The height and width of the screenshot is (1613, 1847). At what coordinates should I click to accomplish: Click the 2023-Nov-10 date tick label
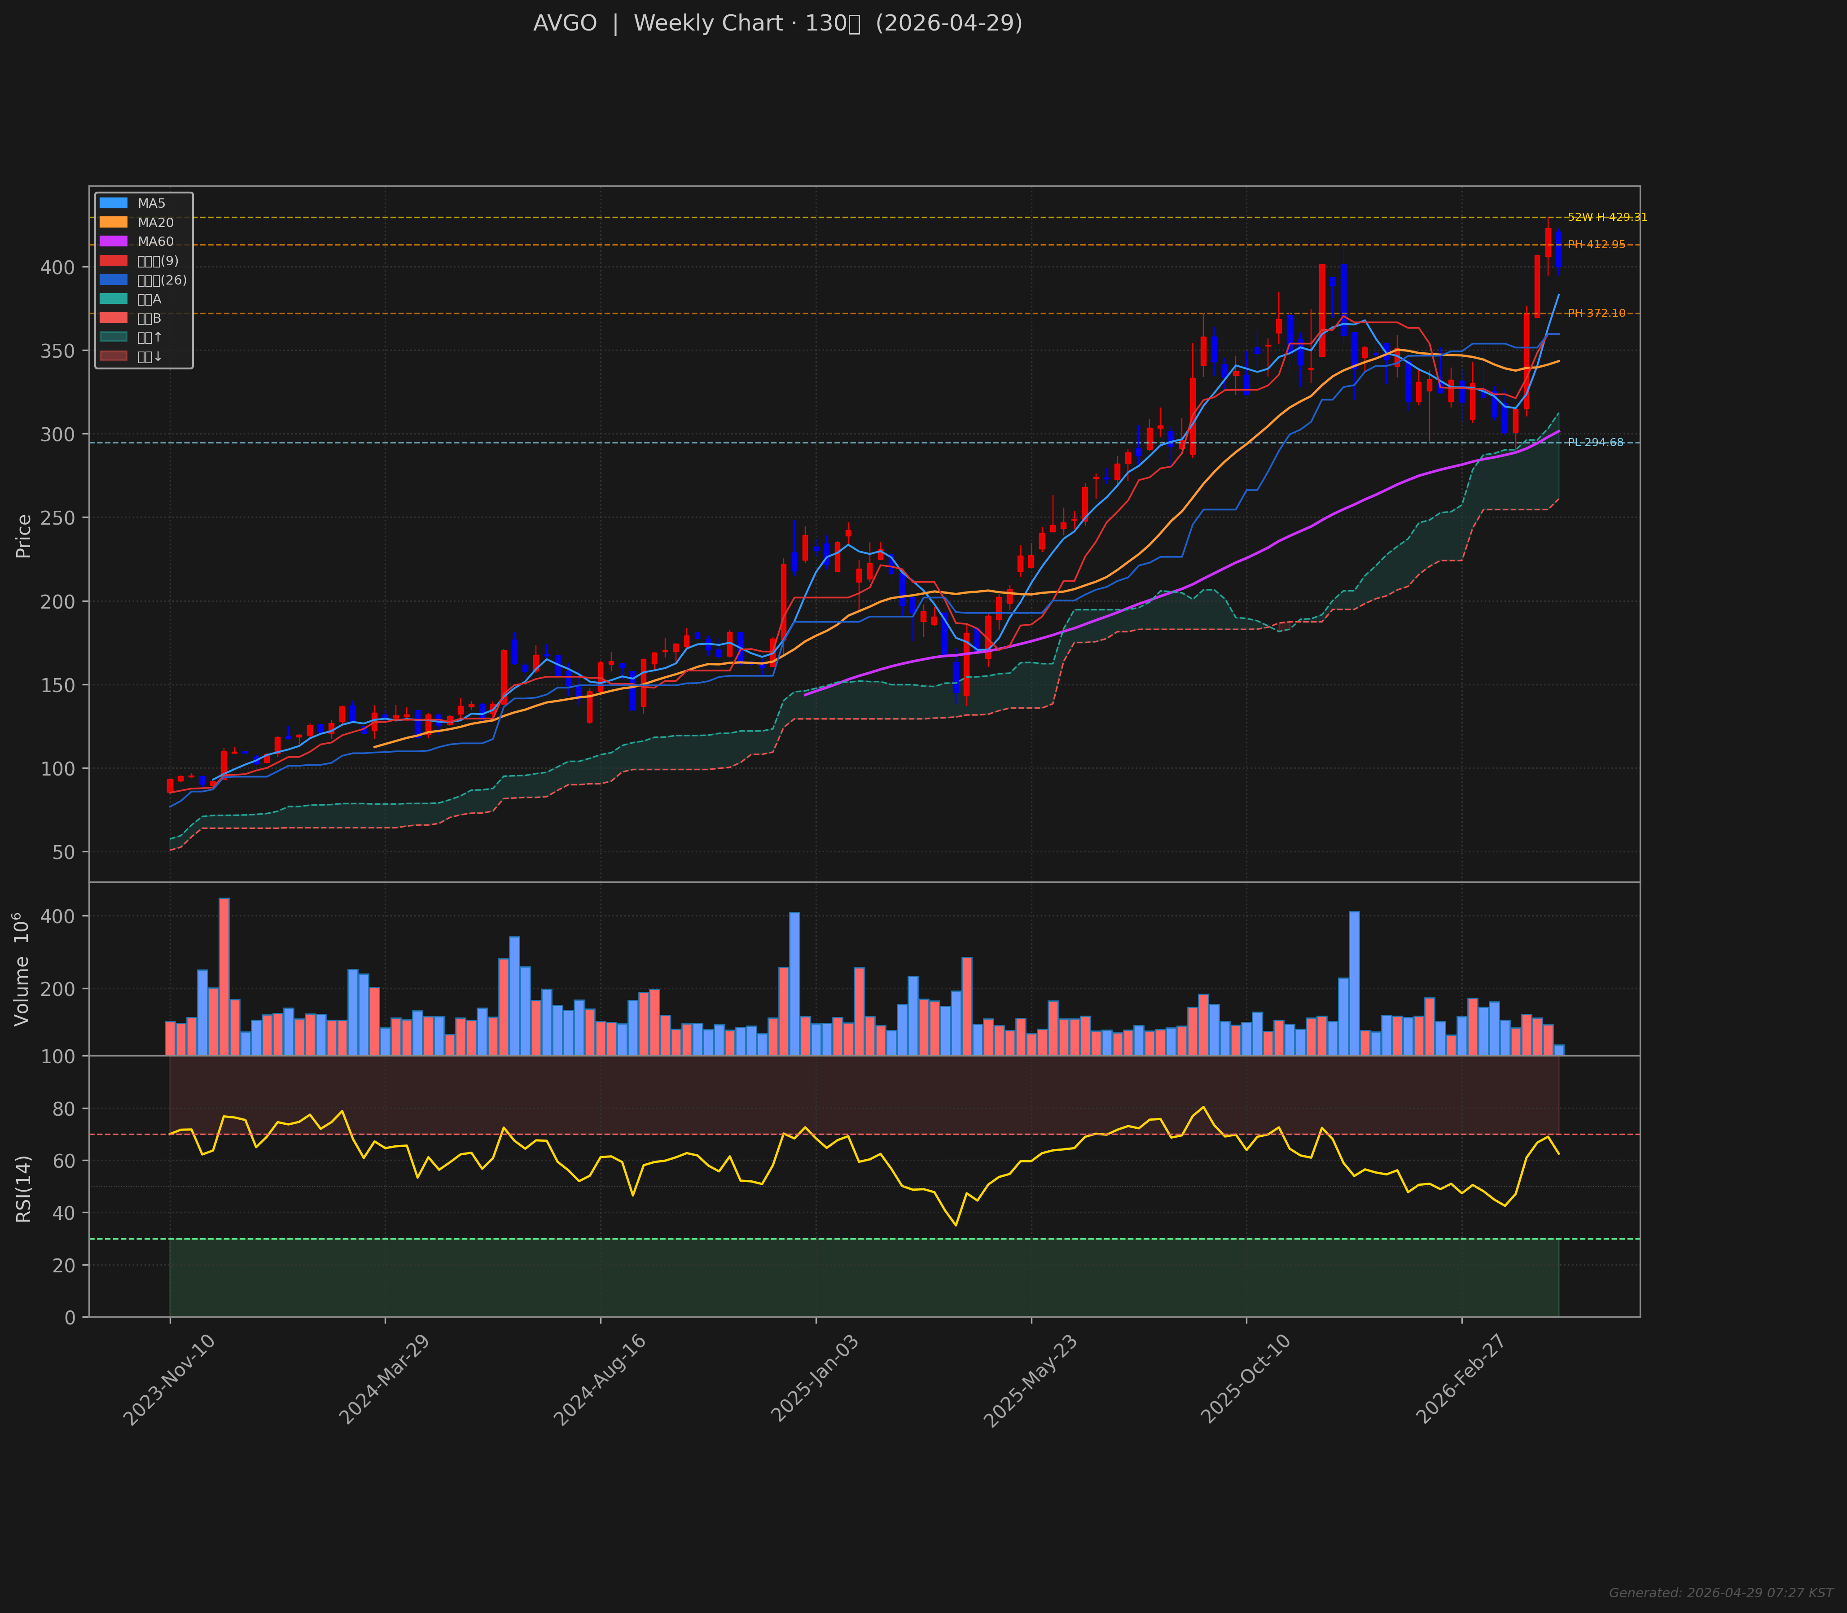tap(169, 1380)
